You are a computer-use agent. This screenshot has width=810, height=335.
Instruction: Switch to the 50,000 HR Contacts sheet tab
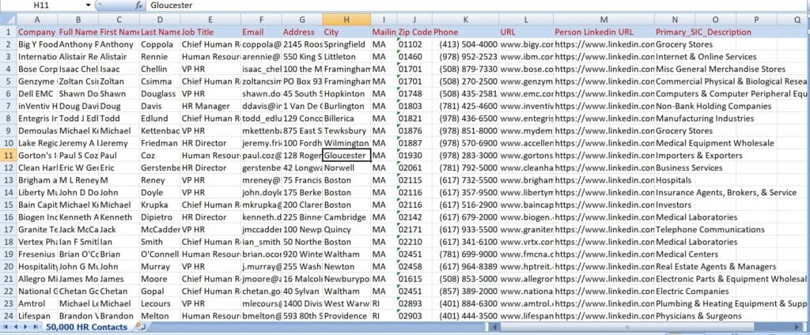[x=88, y=326]
